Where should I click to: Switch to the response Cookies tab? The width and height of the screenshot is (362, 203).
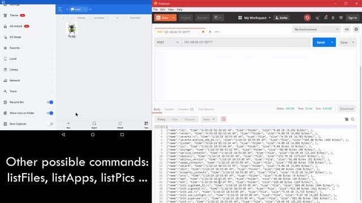(x=169, y=109)
